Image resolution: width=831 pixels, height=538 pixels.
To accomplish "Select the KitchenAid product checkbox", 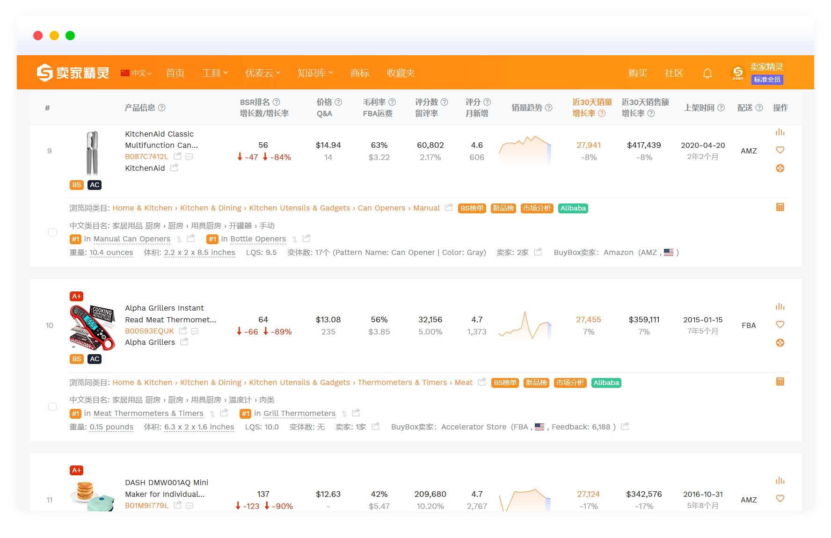I will tap(52, 233).
